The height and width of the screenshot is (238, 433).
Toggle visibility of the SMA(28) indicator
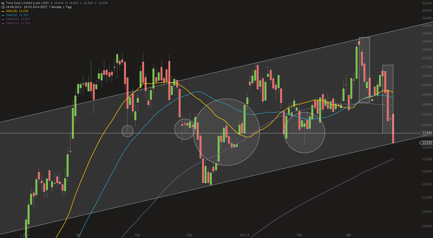(x=11, y=11)
